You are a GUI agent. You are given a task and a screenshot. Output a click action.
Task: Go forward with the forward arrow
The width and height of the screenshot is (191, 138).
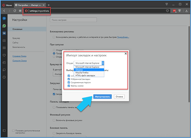pos(9,11)
